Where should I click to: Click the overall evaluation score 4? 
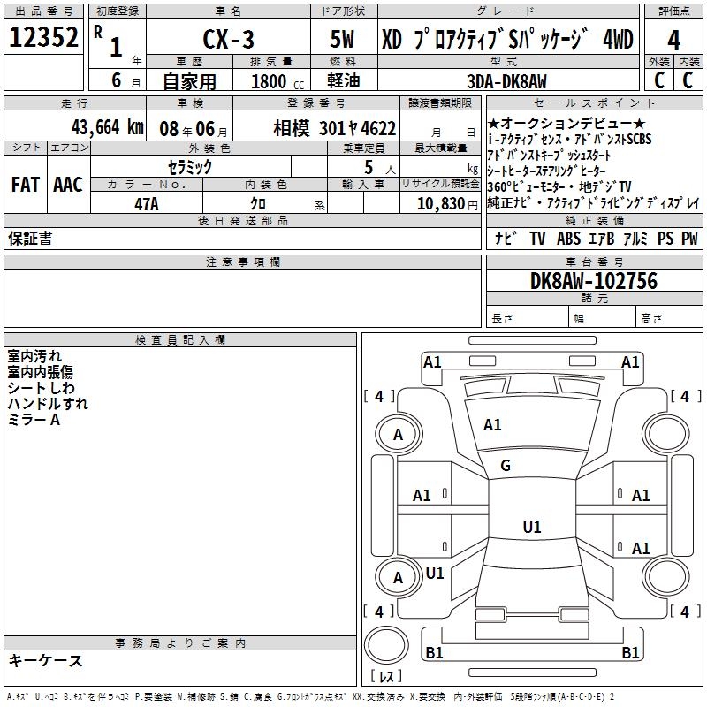coord(673,41)
